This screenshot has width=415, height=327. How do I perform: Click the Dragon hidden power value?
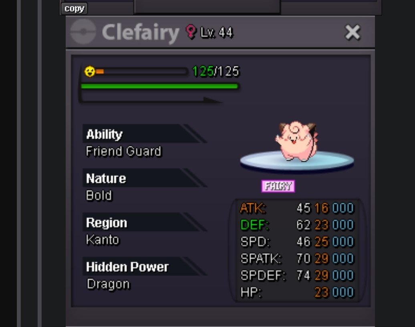click(108, 284)
